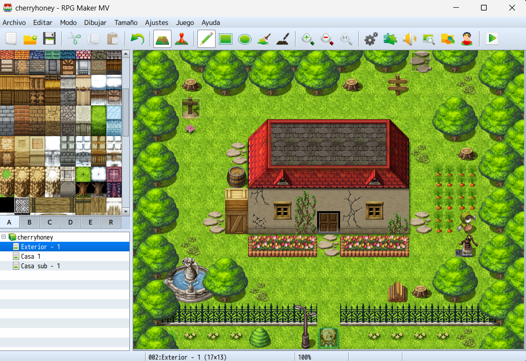Create a new project with the blank page icon
This screenshot has height=361, width=526.
tap(11, 39)
